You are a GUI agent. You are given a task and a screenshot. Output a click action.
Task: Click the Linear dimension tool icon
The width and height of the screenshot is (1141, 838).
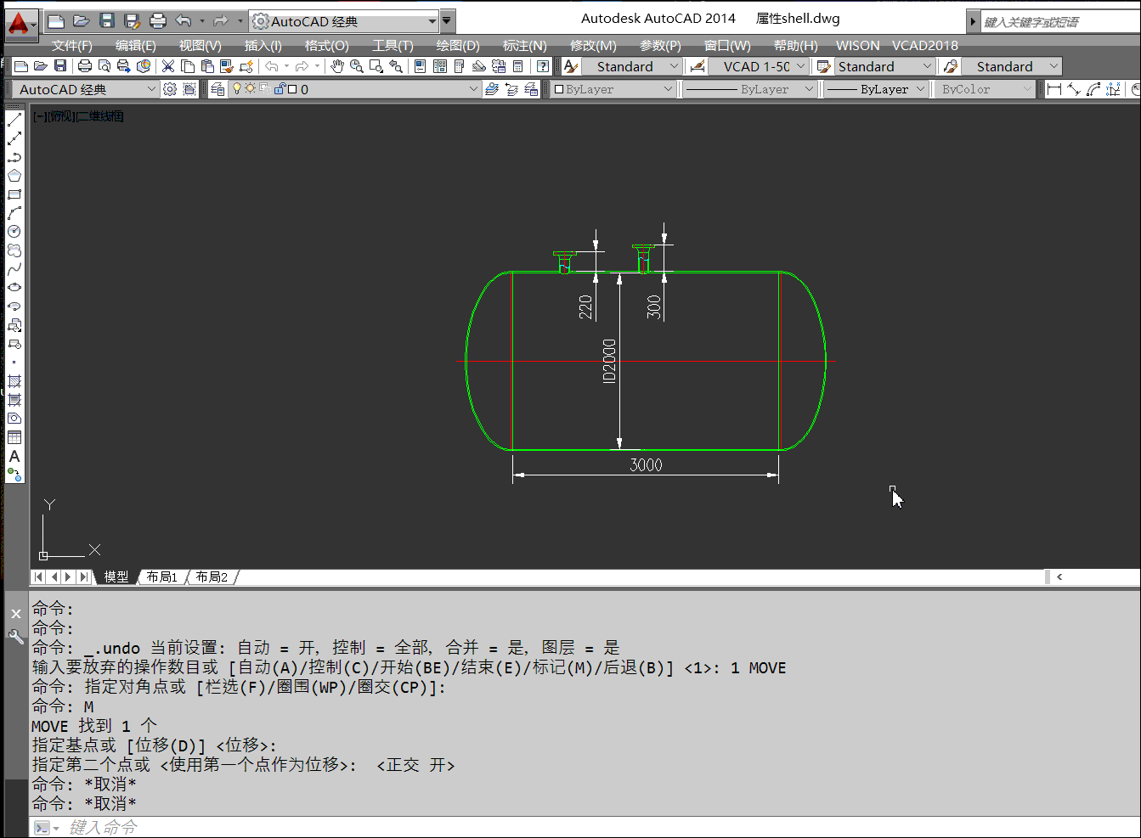[1054, 89]
